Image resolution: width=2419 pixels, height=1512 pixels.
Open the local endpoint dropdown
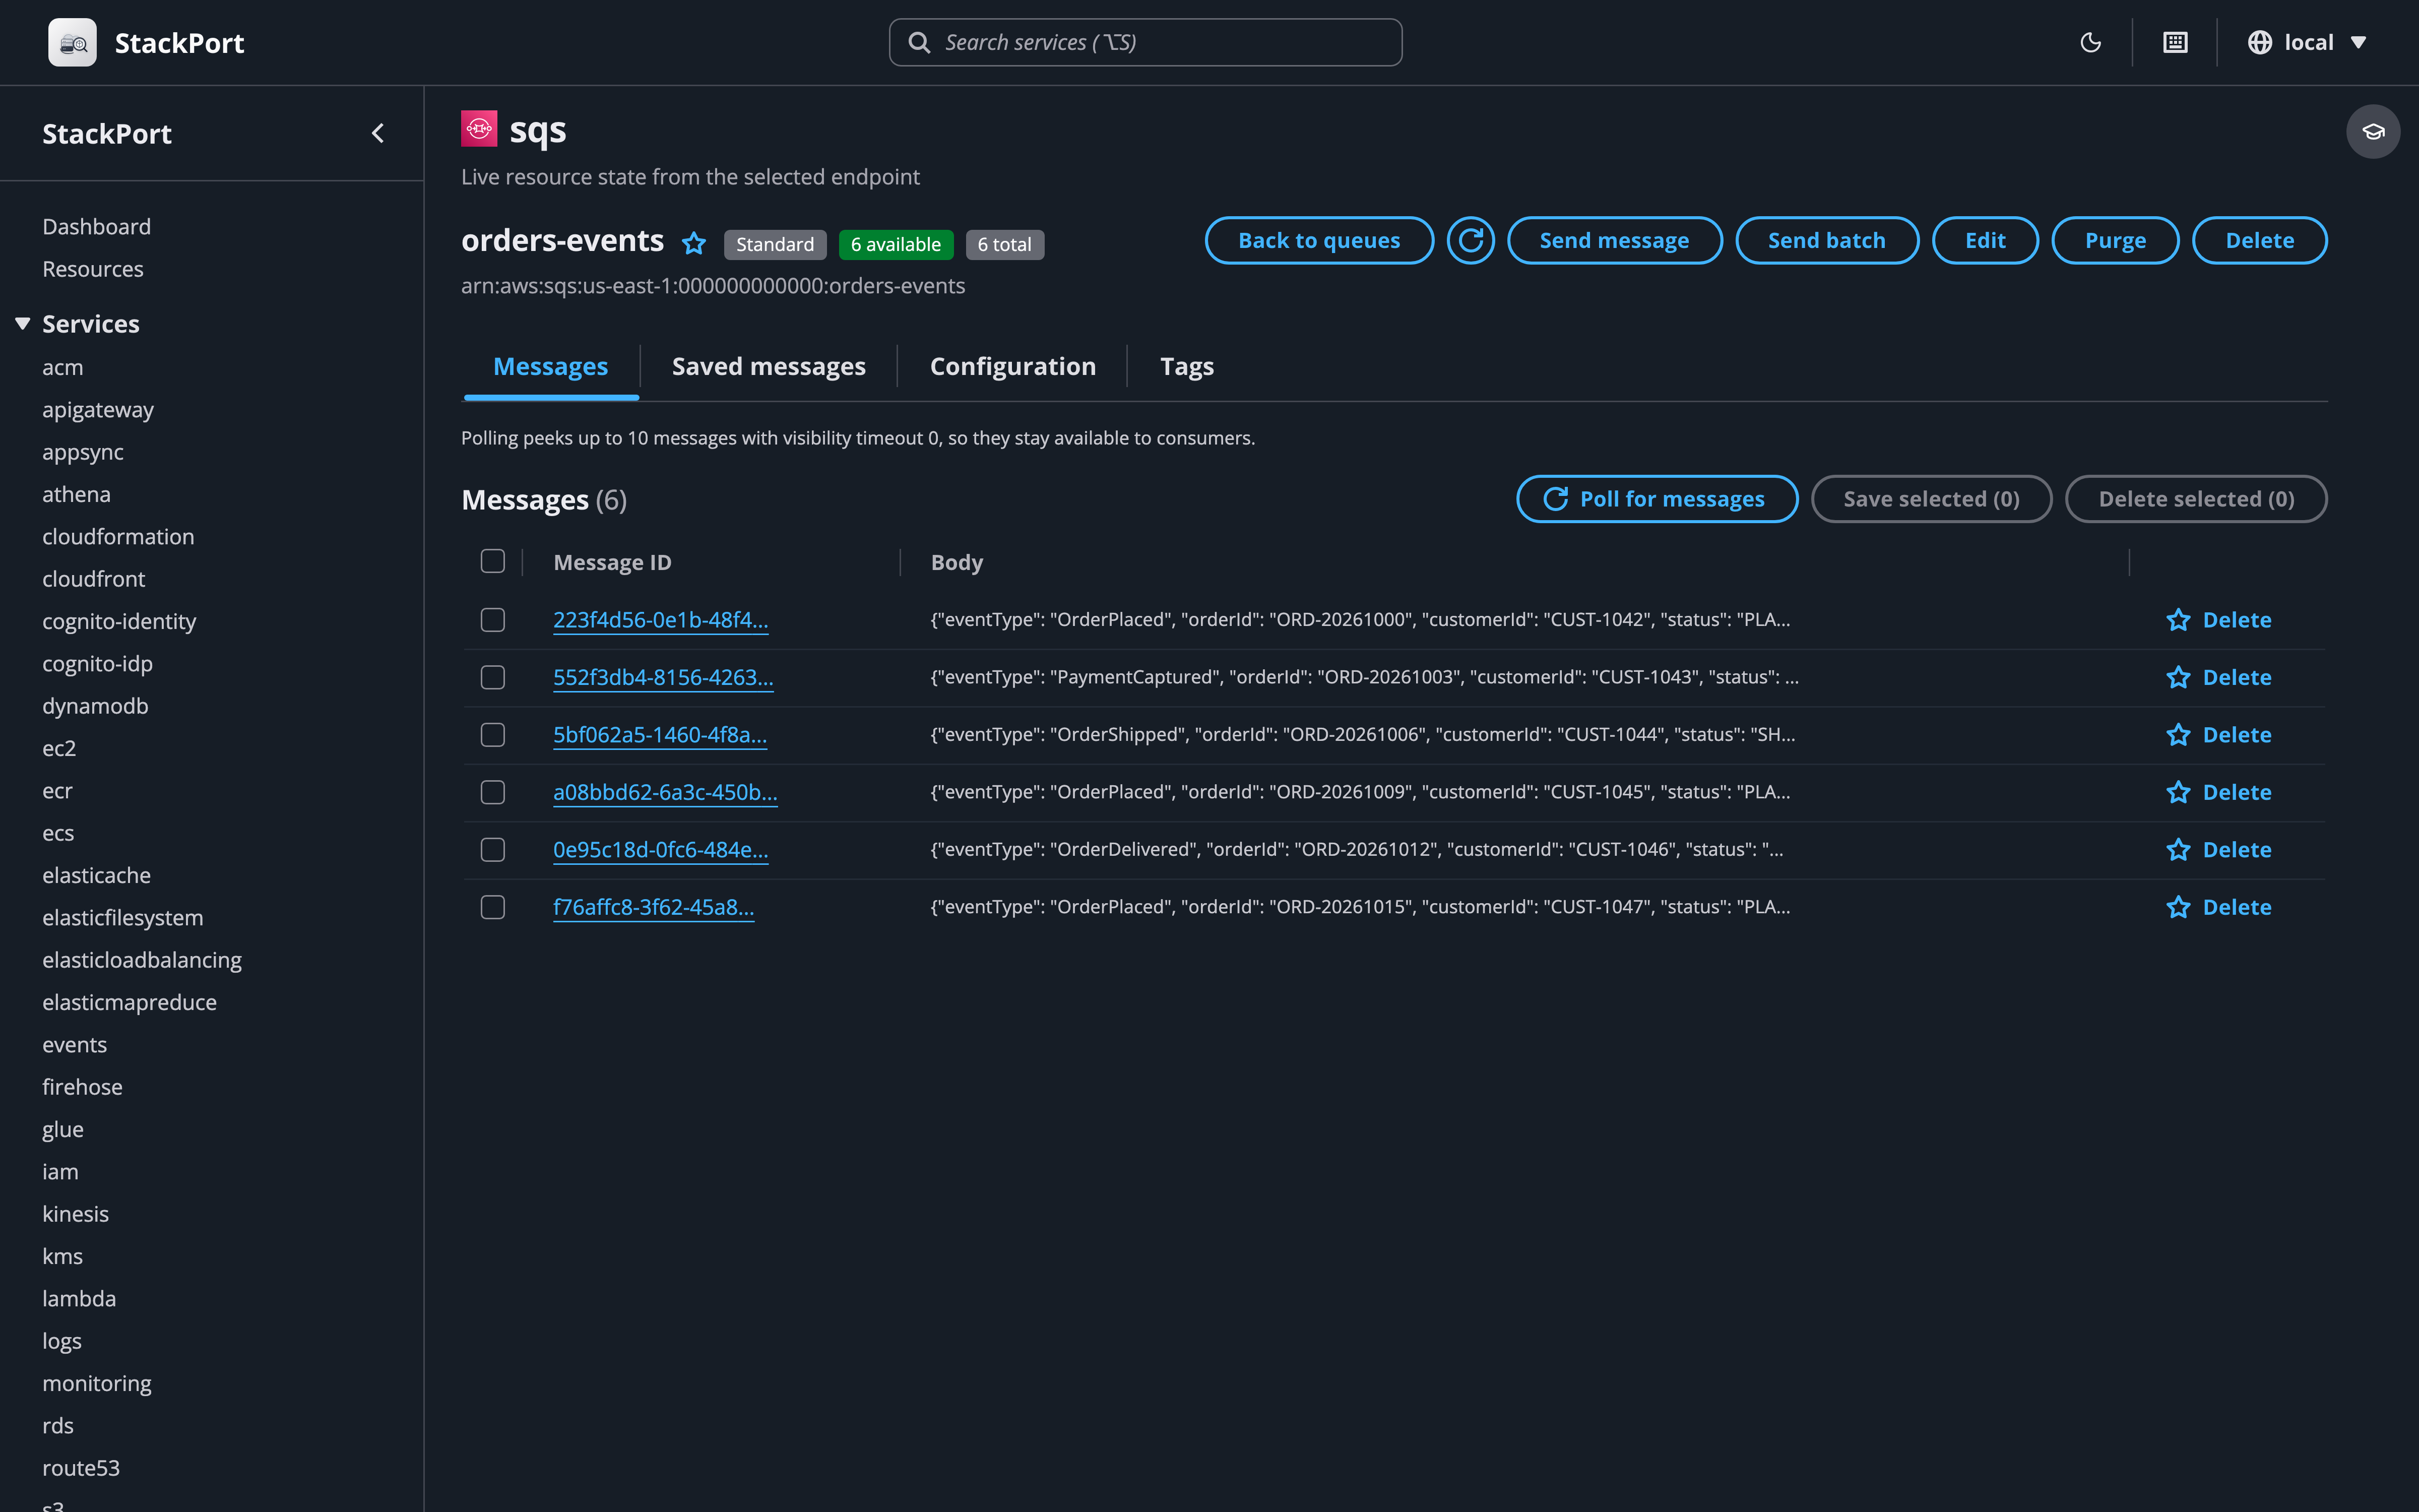[x=2307, y=42]
